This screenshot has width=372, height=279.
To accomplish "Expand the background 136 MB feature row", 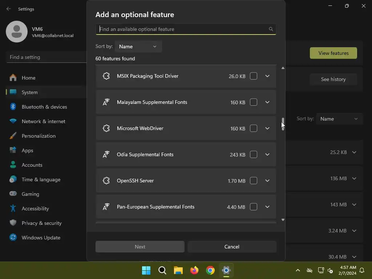I will tap(354, 178).
